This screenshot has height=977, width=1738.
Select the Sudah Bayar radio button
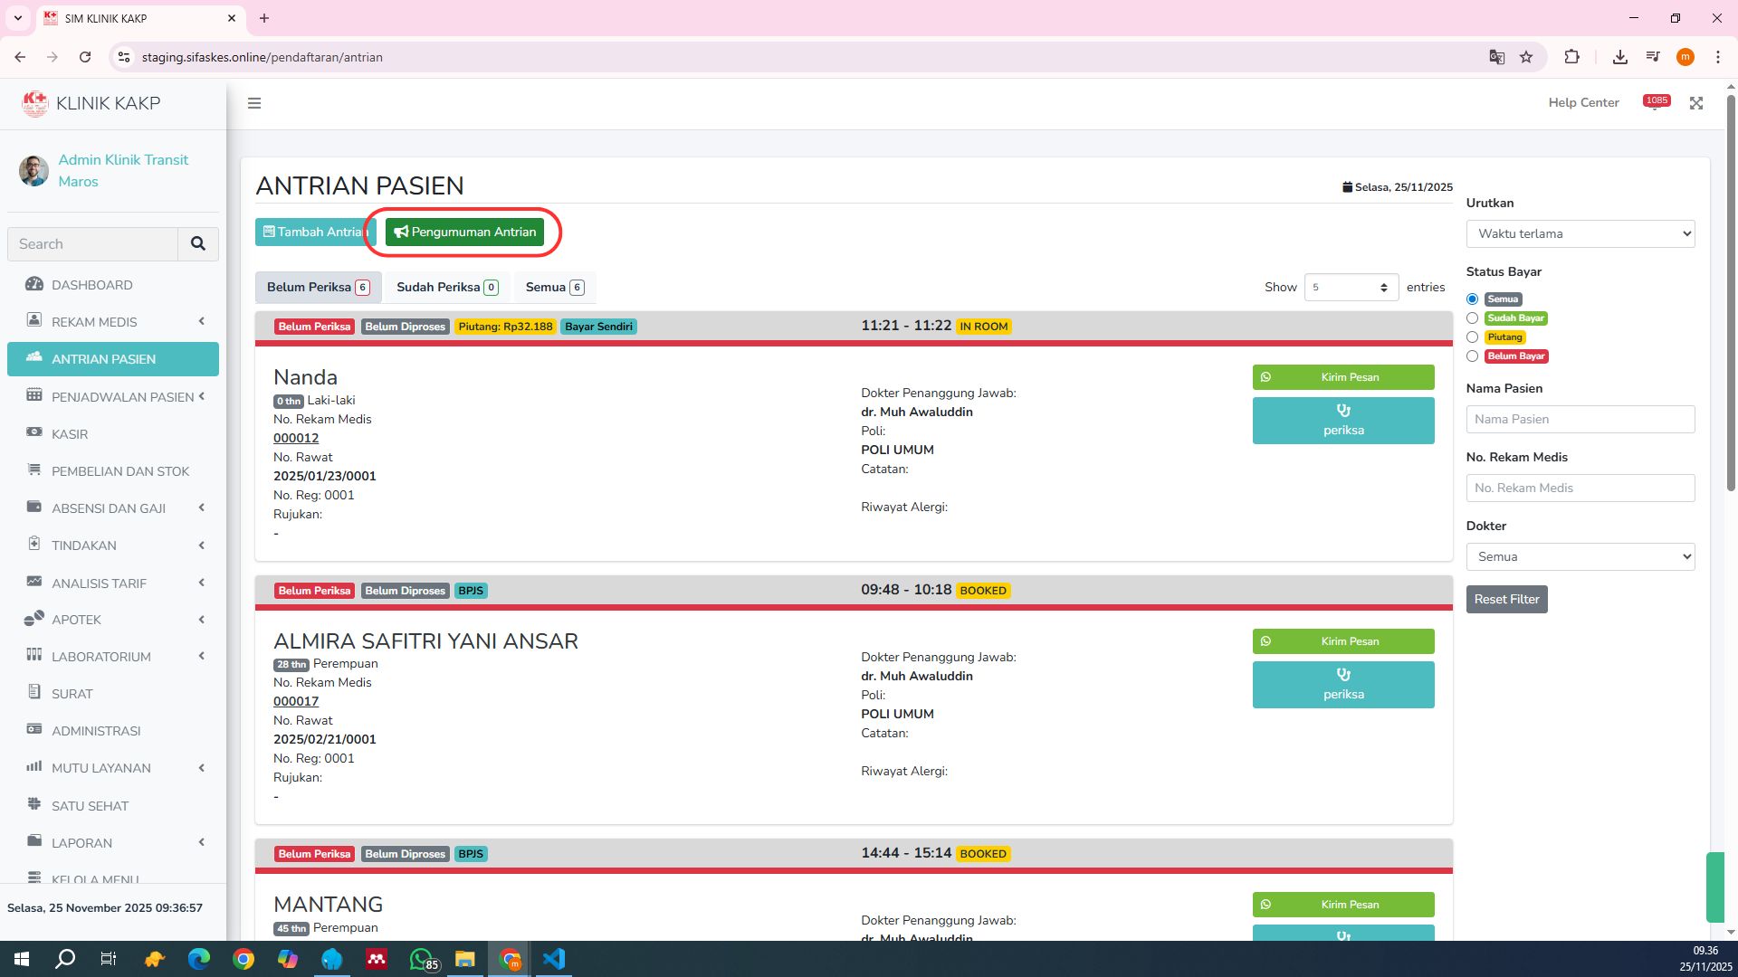[x=1472, y=318]
